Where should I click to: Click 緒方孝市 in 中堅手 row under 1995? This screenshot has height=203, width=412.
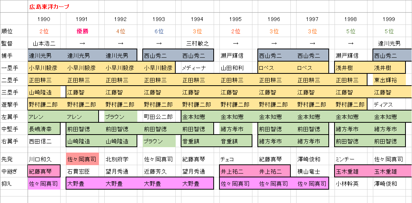coord(236,129)
